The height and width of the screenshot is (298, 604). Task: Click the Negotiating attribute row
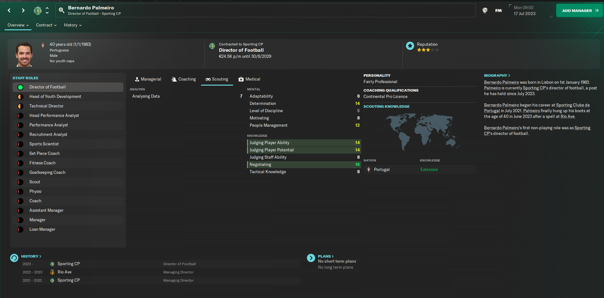click(x=304, y=165)
